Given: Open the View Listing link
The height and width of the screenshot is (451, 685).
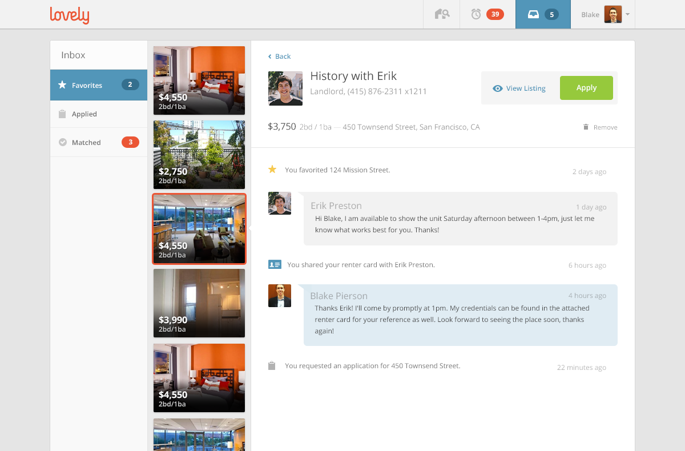Looking at the screenshot, I should coord(519,88).
